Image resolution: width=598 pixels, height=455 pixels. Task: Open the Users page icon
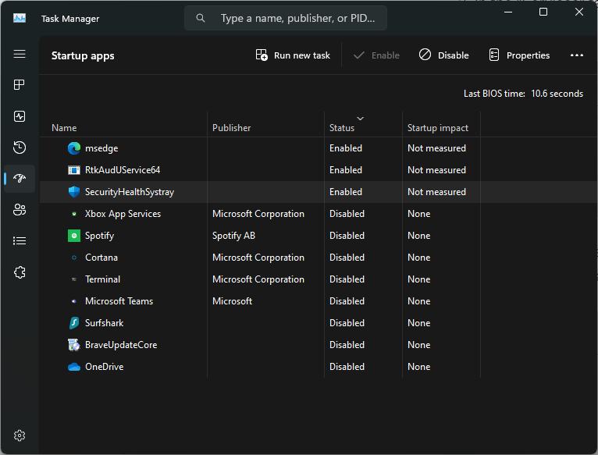pos(20,210)
